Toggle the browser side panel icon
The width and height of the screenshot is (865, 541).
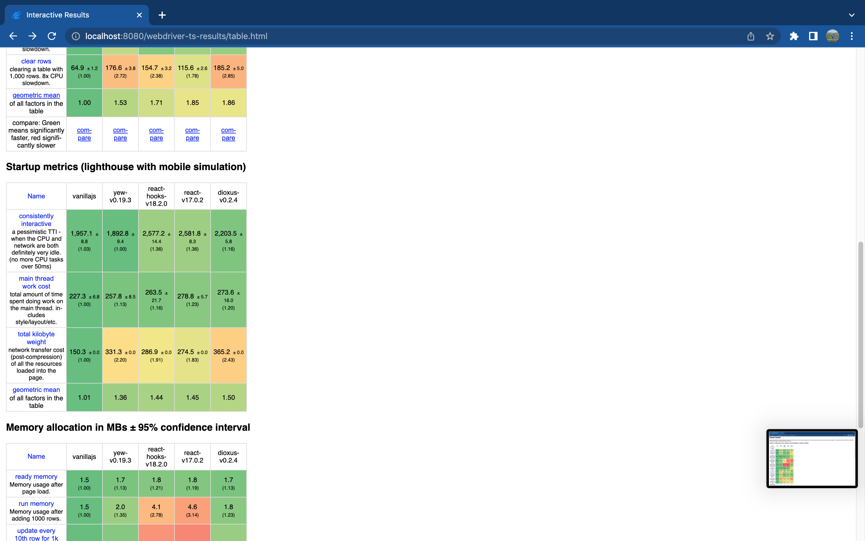click(x=813, y=36)
